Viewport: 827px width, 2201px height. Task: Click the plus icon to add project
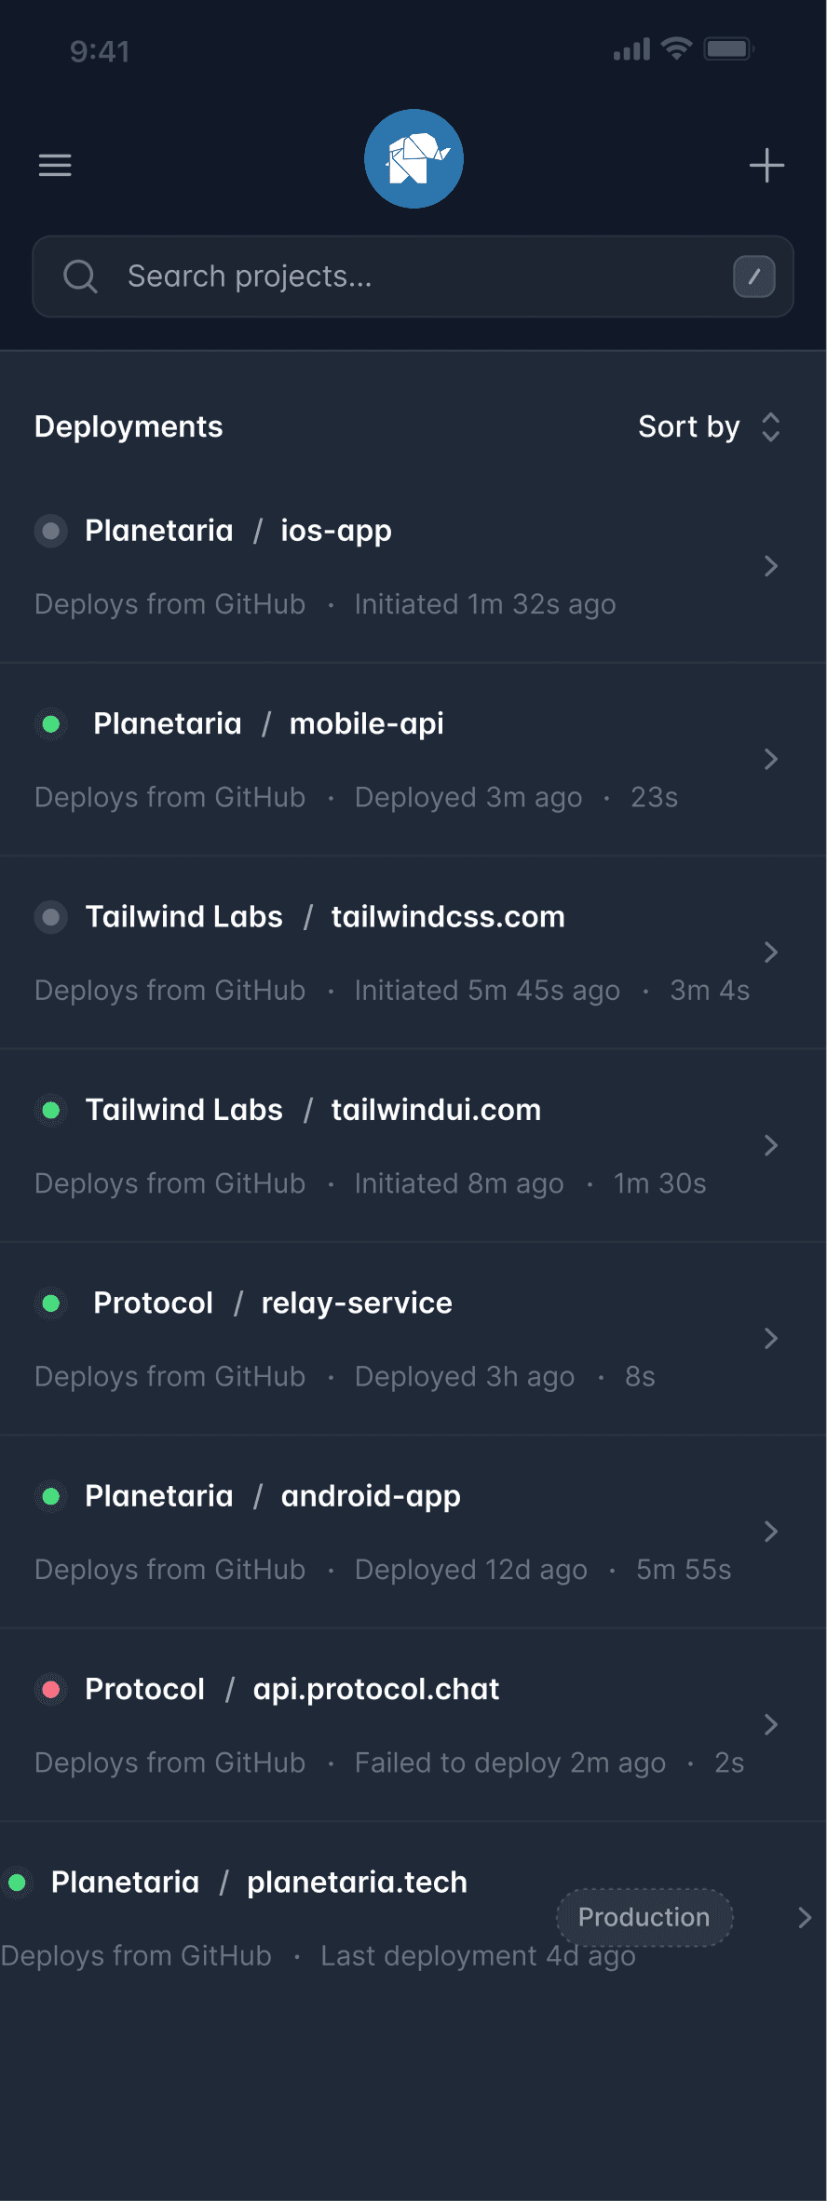pos(766,166)
